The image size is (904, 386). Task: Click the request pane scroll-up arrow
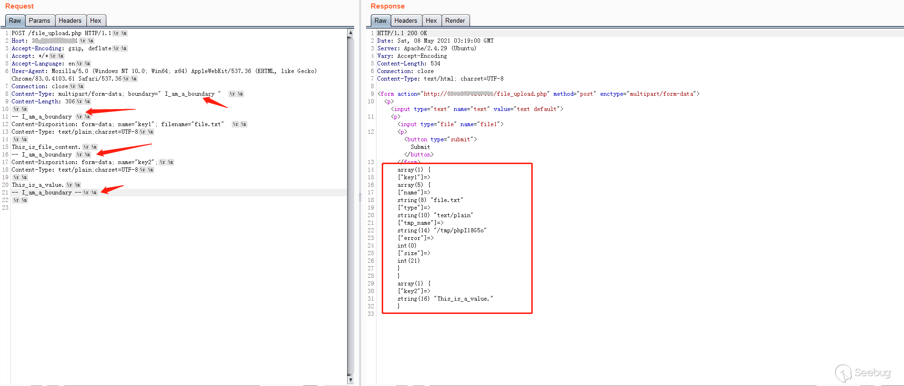click(350, 33)
